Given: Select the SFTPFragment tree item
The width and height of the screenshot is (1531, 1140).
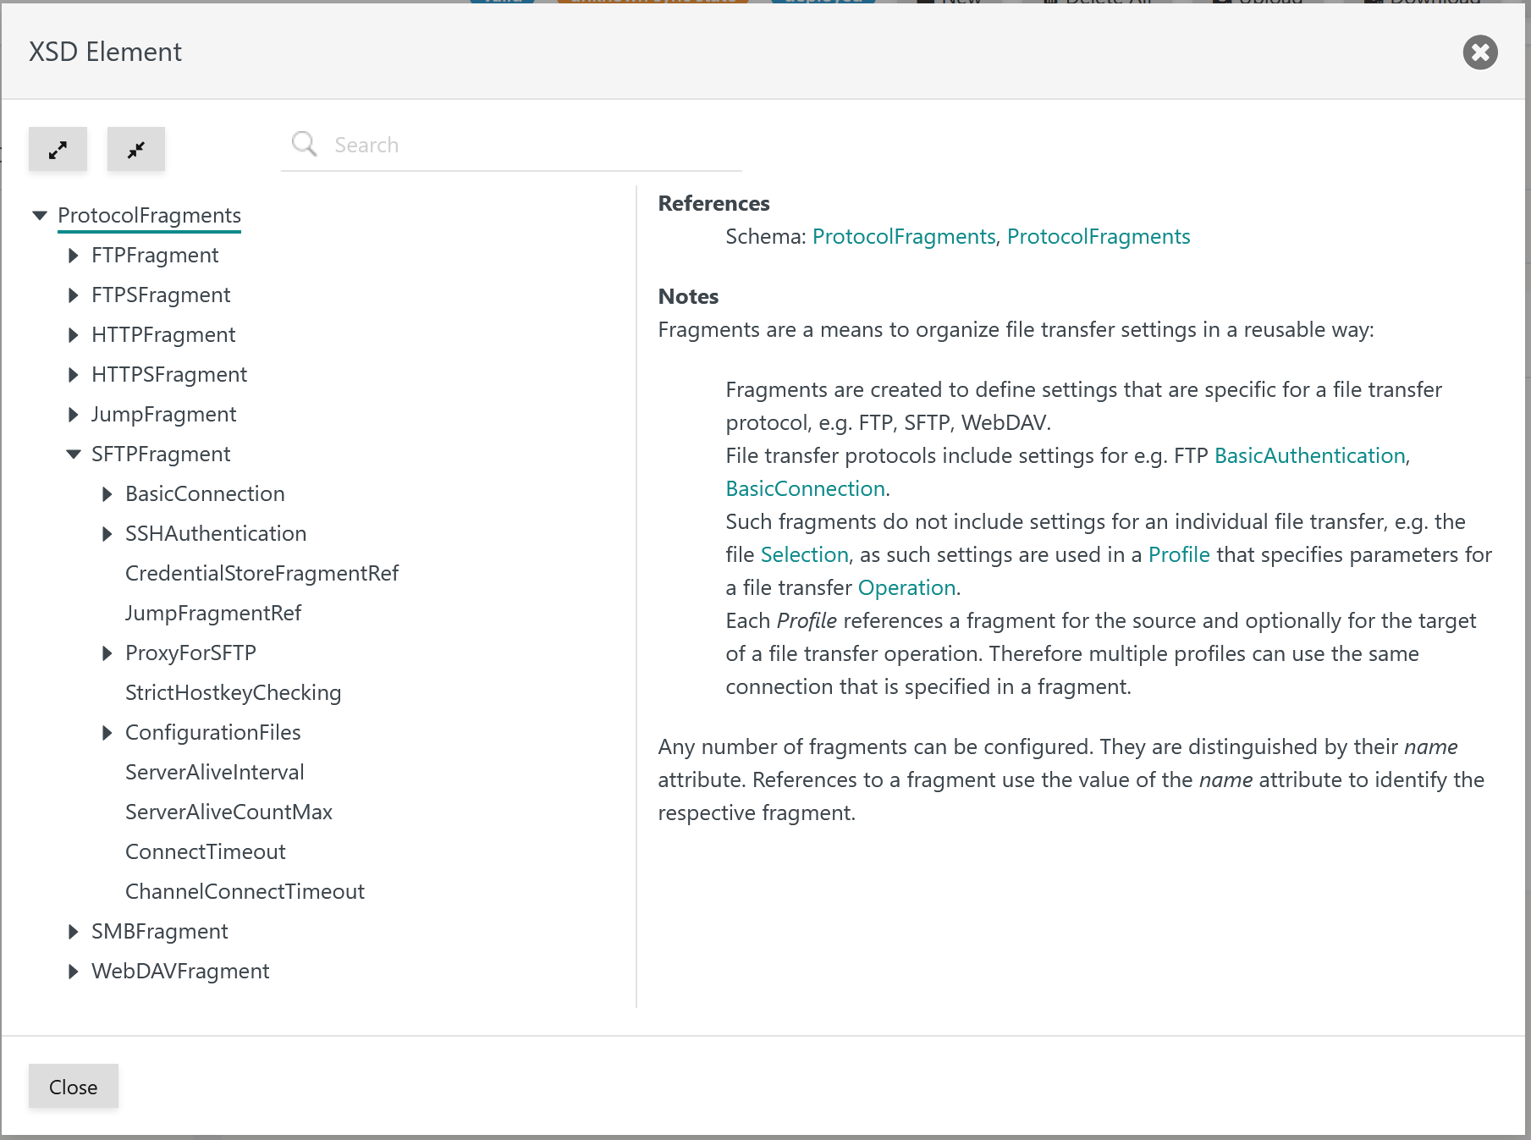Looking at the screenshot, I should pyautogui.click(x=161, y=454).
